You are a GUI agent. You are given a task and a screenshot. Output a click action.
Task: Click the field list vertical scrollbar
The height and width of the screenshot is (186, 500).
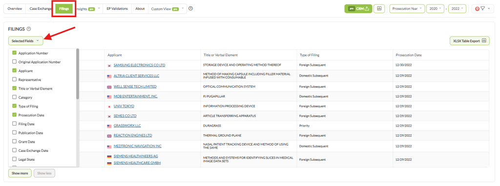point(78,74)
